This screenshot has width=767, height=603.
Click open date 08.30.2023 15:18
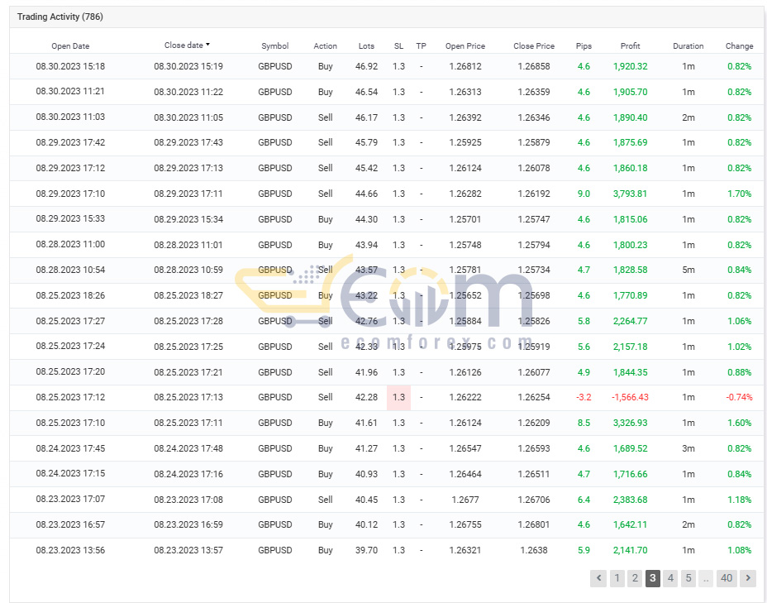point(70,66)
